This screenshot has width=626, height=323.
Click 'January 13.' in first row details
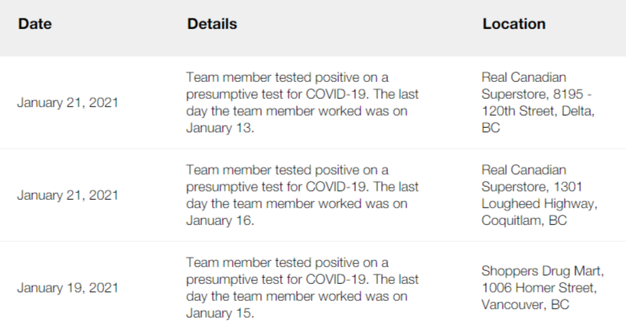point(220,128)
